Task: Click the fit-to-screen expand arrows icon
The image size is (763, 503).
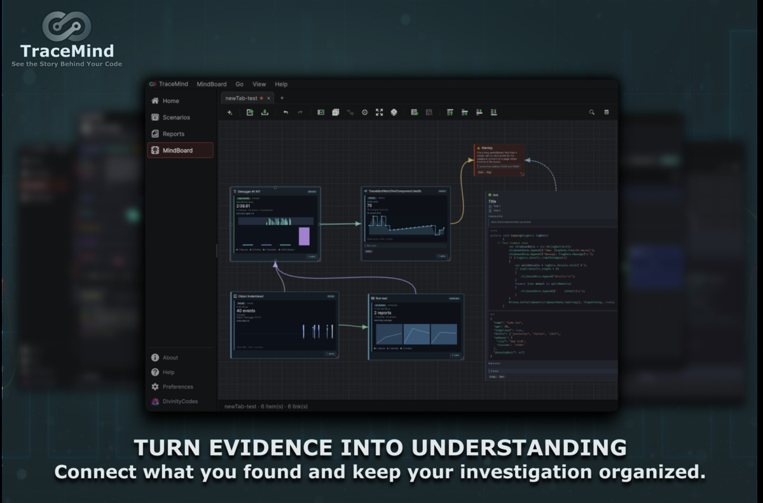Action: (x=380, y=112)
